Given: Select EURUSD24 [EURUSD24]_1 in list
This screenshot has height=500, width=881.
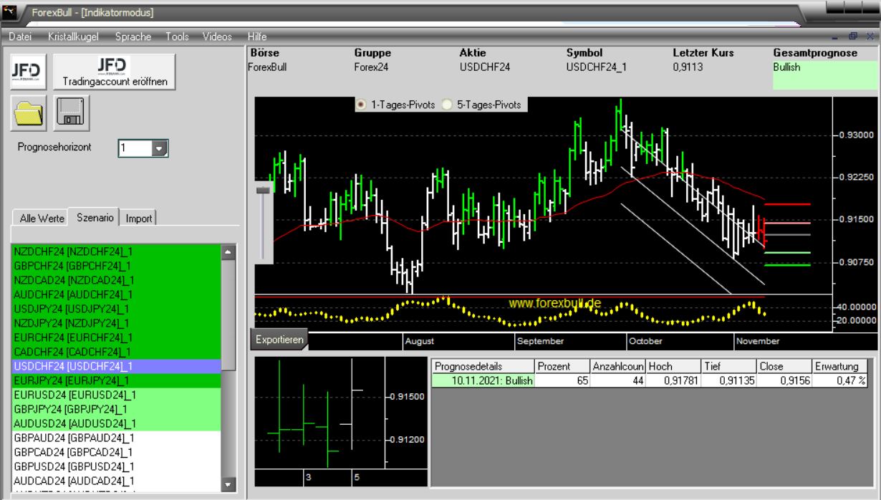Looking at the screenshot, I should pyautogui.click(x=117, y=395).
